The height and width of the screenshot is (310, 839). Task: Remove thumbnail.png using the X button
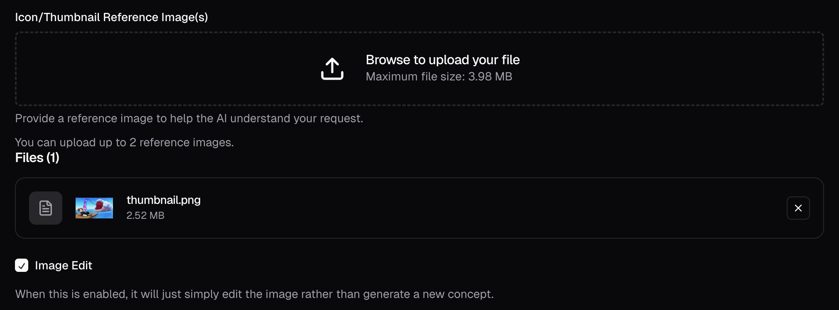pos(798,208)
